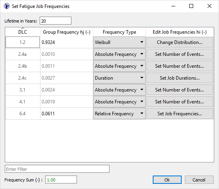Sort table by DLC column header
The height and width of the screenshot is (189, 219).
pyautogui.click(x=23, y=32)
